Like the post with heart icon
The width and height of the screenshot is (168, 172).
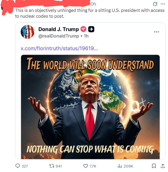[86, 166]
